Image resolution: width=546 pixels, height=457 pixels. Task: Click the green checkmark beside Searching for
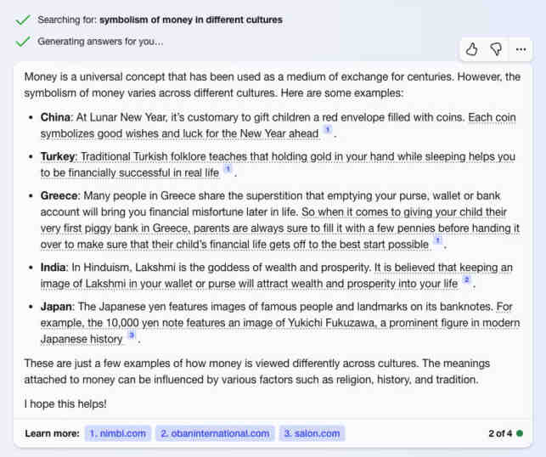pyautogui.click(x=23, y=20)
